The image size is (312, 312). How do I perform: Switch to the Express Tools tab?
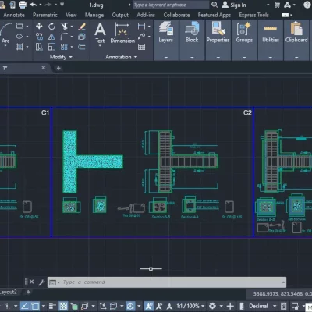[253, 15]
